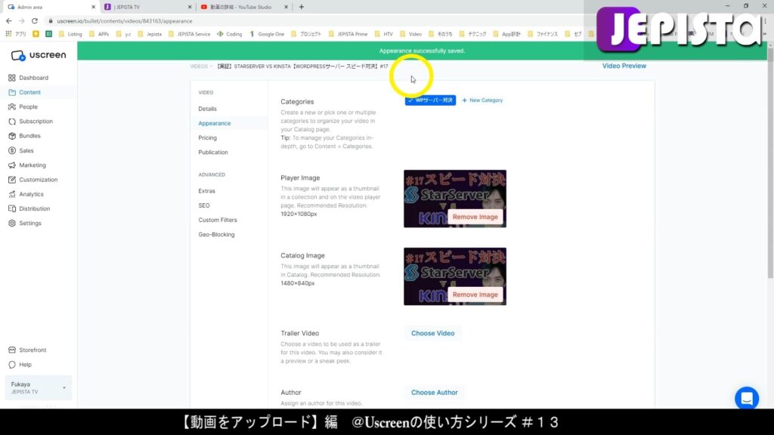
Task: Click Choose Video for trailer
Action: click(x=432, y=333)
